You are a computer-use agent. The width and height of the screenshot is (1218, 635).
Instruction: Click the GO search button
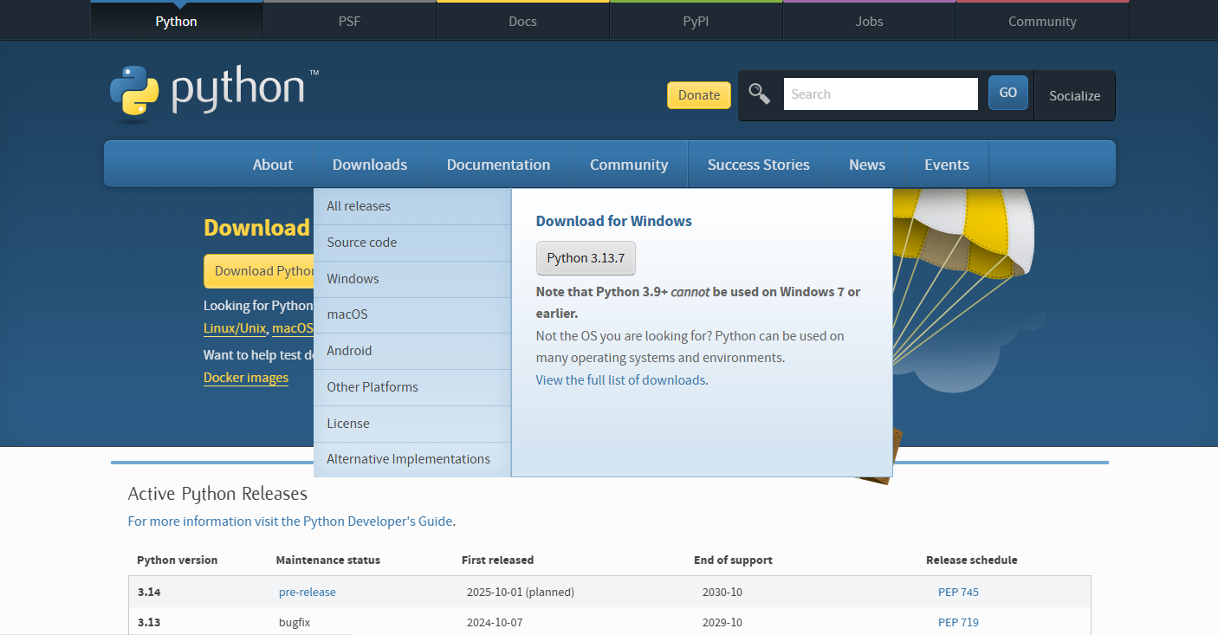point(1008,93)
